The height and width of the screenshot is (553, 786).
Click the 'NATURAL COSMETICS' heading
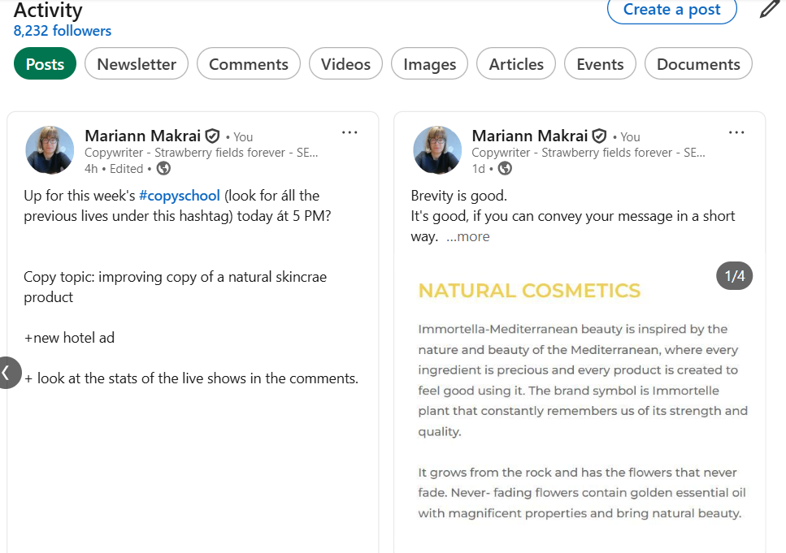pyautogui.click(x=529, y=291)
